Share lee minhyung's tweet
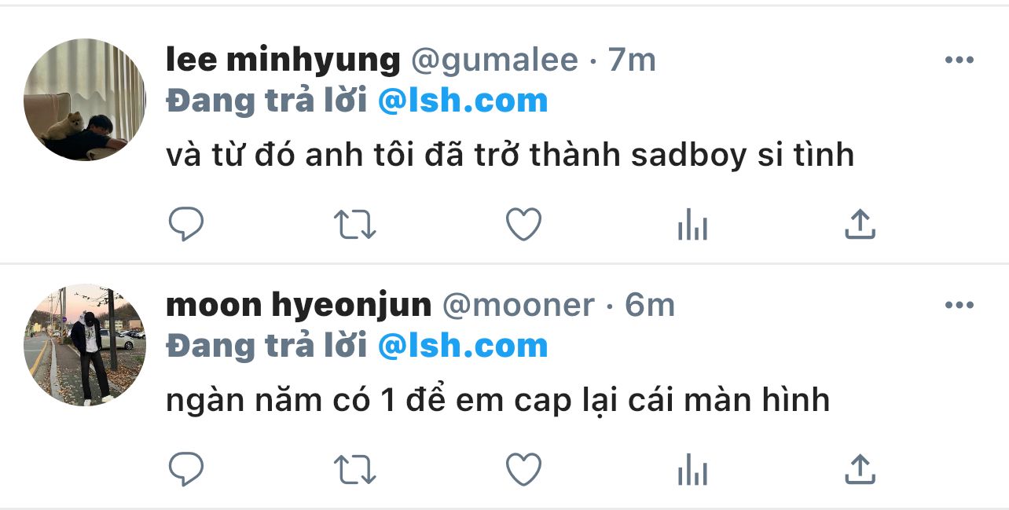 (x=860, y=225)
